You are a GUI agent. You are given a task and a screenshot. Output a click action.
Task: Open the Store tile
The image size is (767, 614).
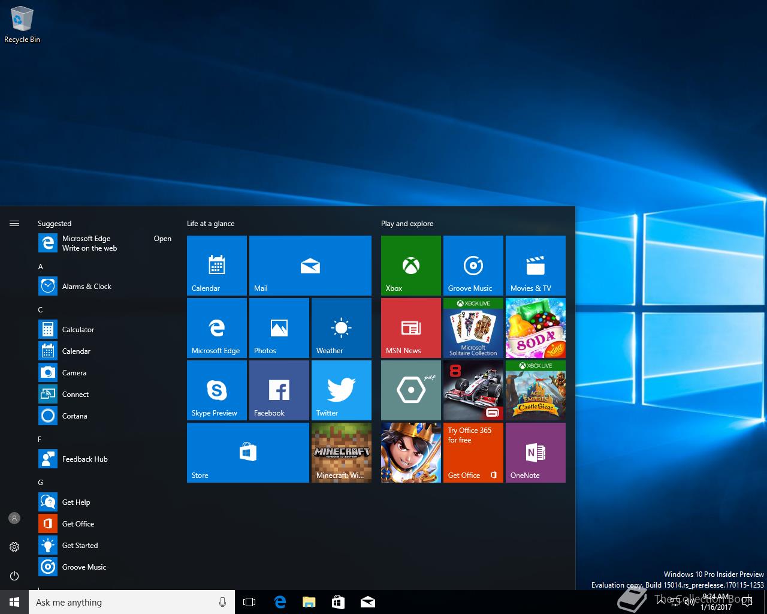[248, 453]
